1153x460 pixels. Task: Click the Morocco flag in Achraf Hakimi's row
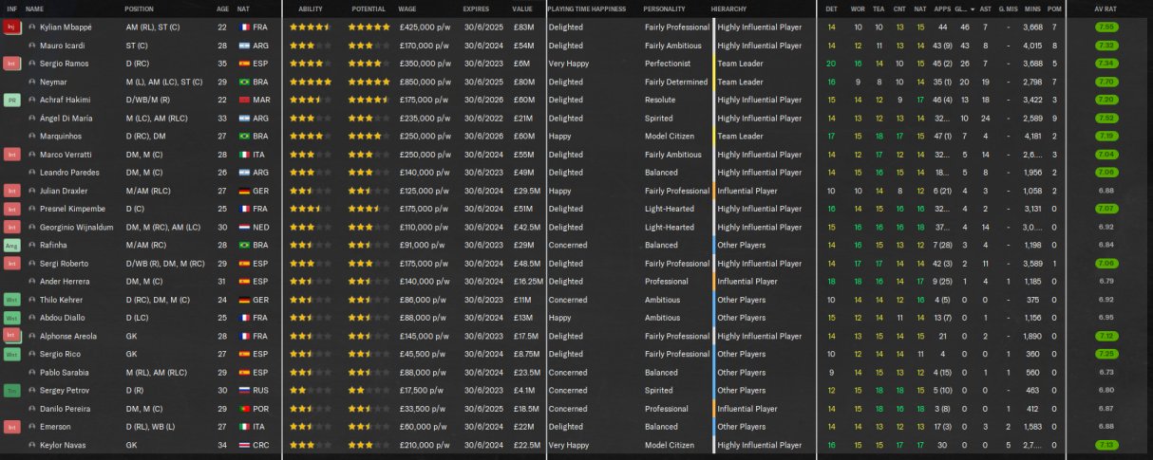point(244,100)
